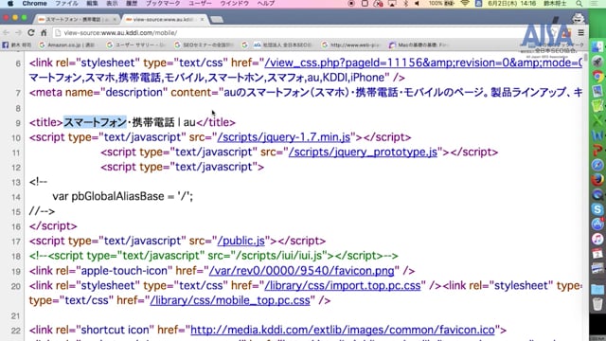Open the media.kddi.com favicon.ico link
The image size is (606, 341).
[x=343, y=330]
